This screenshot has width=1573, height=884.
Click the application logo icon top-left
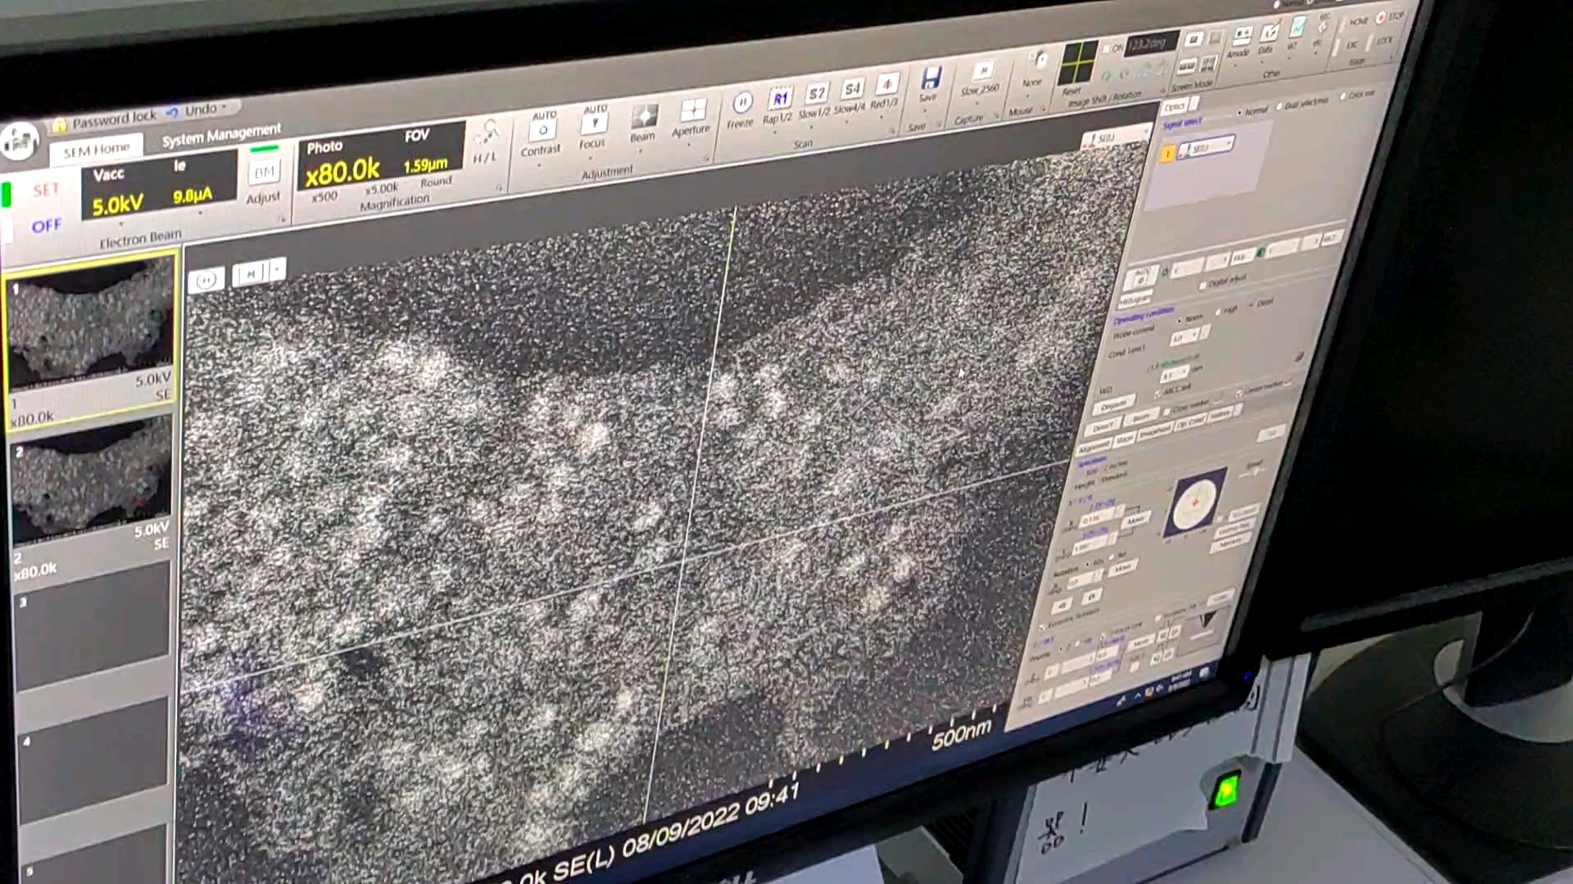pos(20,141)
